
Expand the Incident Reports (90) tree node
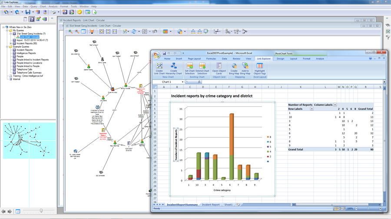click(11, 43)
